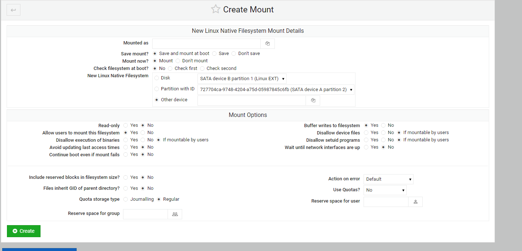Toggle the favorite star next to Create Mount
The height and width of the screenshot is (251, 522).
216,9
